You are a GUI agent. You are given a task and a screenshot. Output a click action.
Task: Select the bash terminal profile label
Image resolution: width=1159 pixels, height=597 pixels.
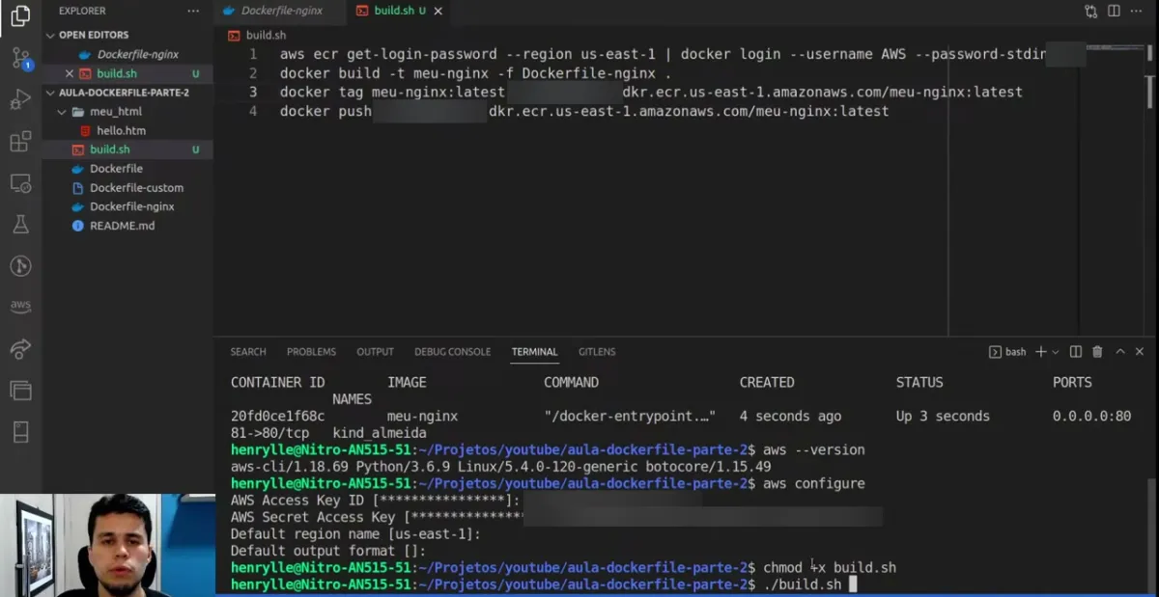click(x=1007, y=352)
